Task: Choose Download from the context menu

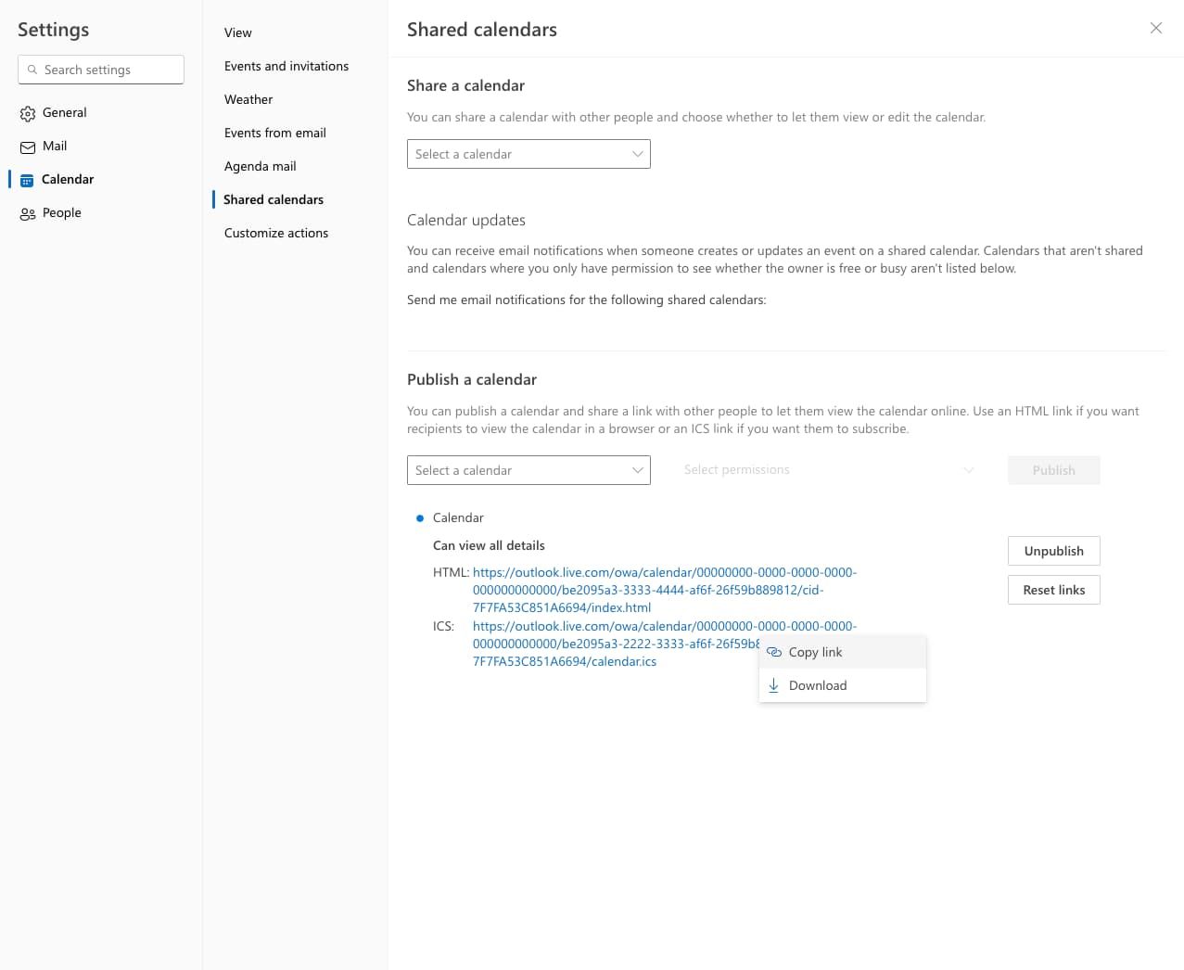Action: tap(817, 685)
